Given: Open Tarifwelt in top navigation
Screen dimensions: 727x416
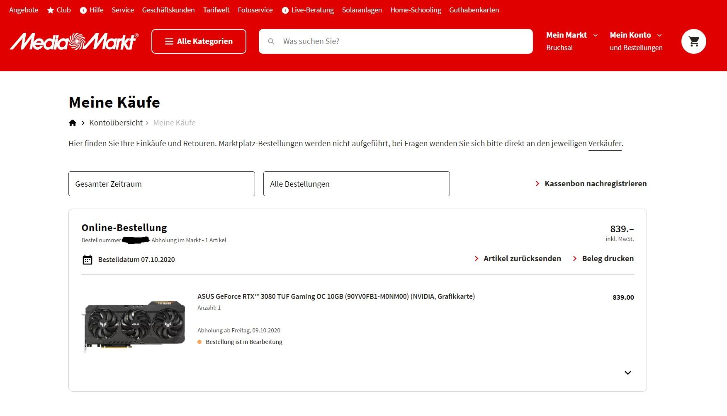Looking at the screenshot, I should point(216,10).
